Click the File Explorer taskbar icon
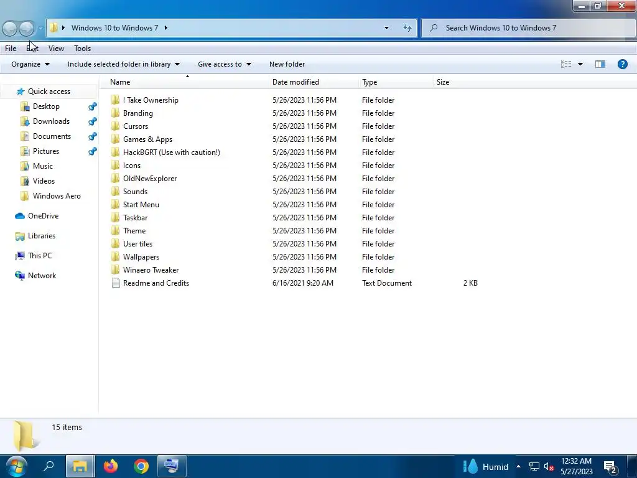The width and height of the screenshot is (637, 478). coord(80,466)
